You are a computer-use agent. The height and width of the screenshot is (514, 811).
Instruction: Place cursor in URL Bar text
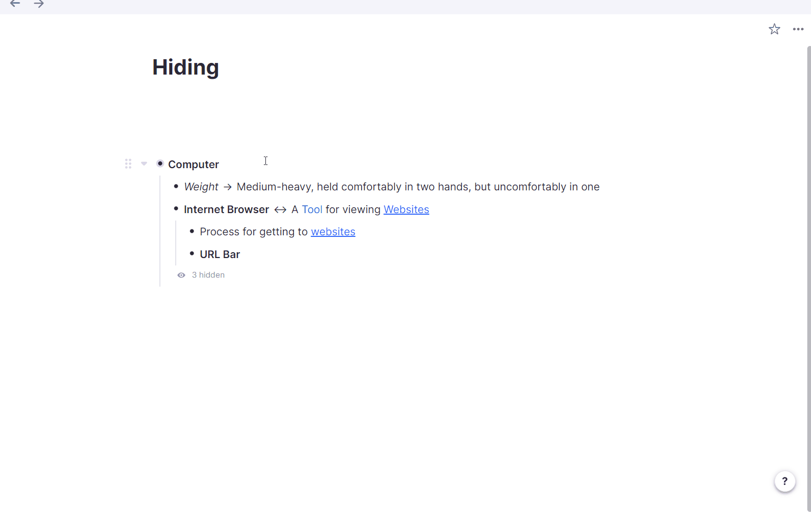220,254
